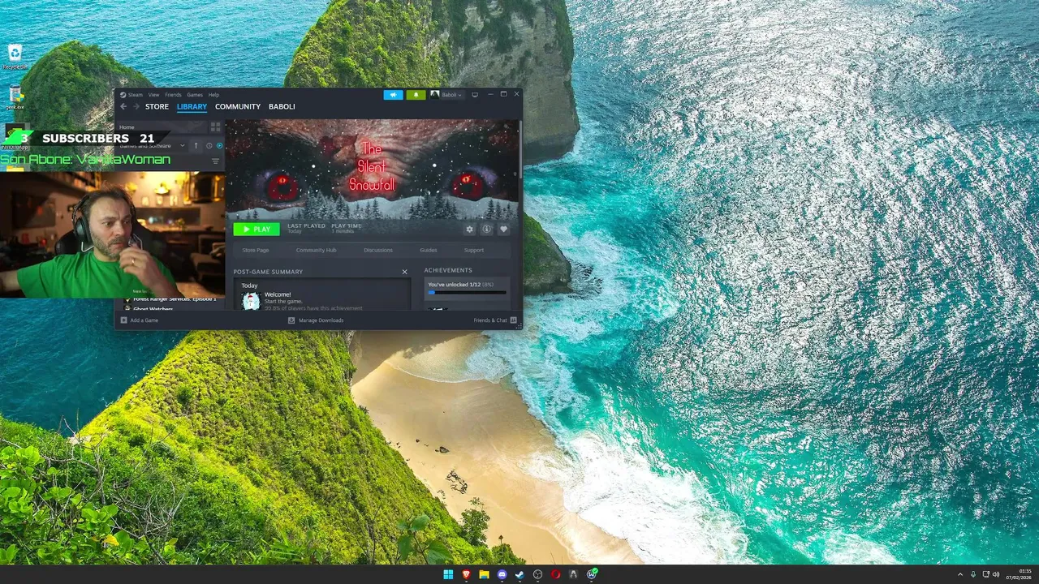
Task: Switch to the LIBRARY tab
Action: 192,106
